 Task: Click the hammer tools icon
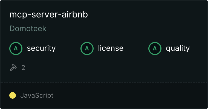pos(13,68)
